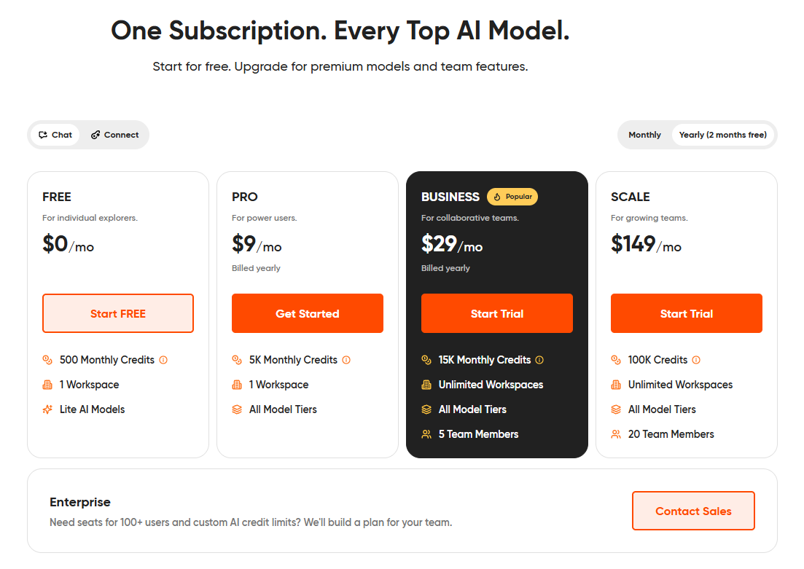This screenshot has width=804, height=569.
Task: Select Yearly (2 months free) billing
Action: tap(723, 135)
